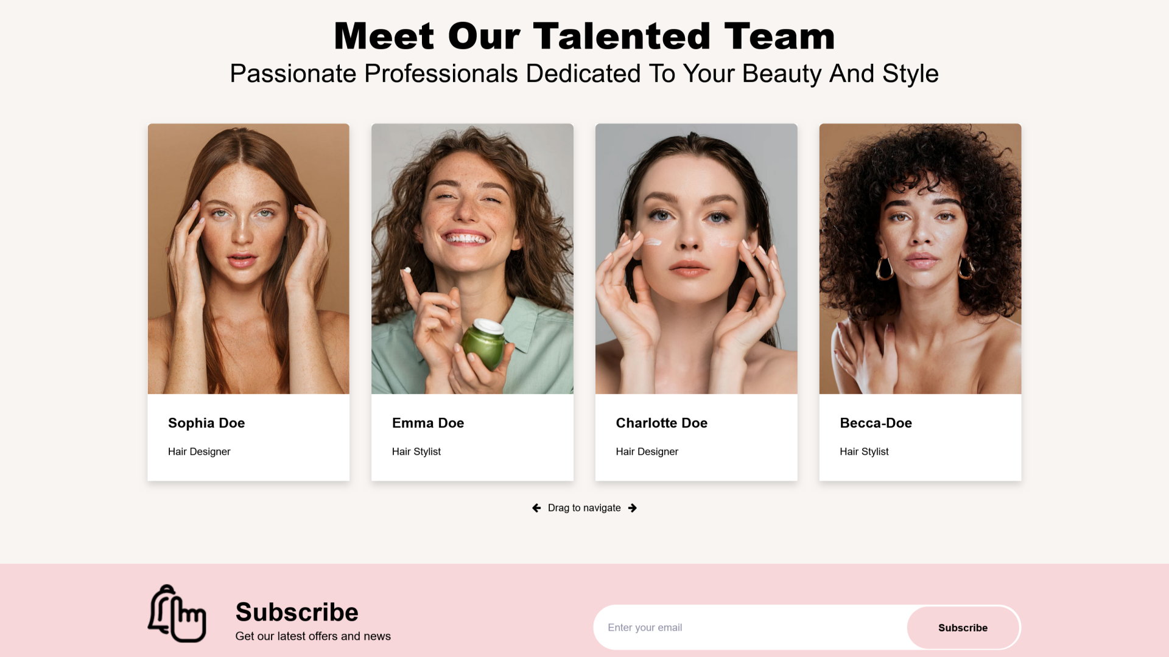Click Hair Designer under Charlotte Doe
This screenshot has width=1169, height=657.
coord(647,451)
